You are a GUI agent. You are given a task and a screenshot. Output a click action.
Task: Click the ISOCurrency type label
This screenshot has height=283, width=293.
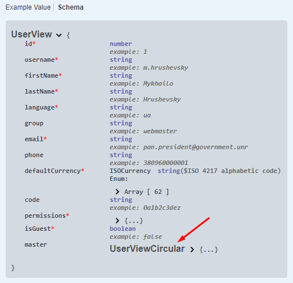click(130, 171)
